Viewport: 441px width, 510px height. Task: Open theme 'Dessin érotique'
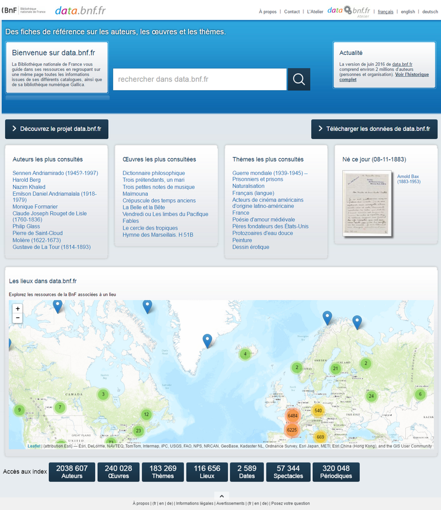coord(251,247)
